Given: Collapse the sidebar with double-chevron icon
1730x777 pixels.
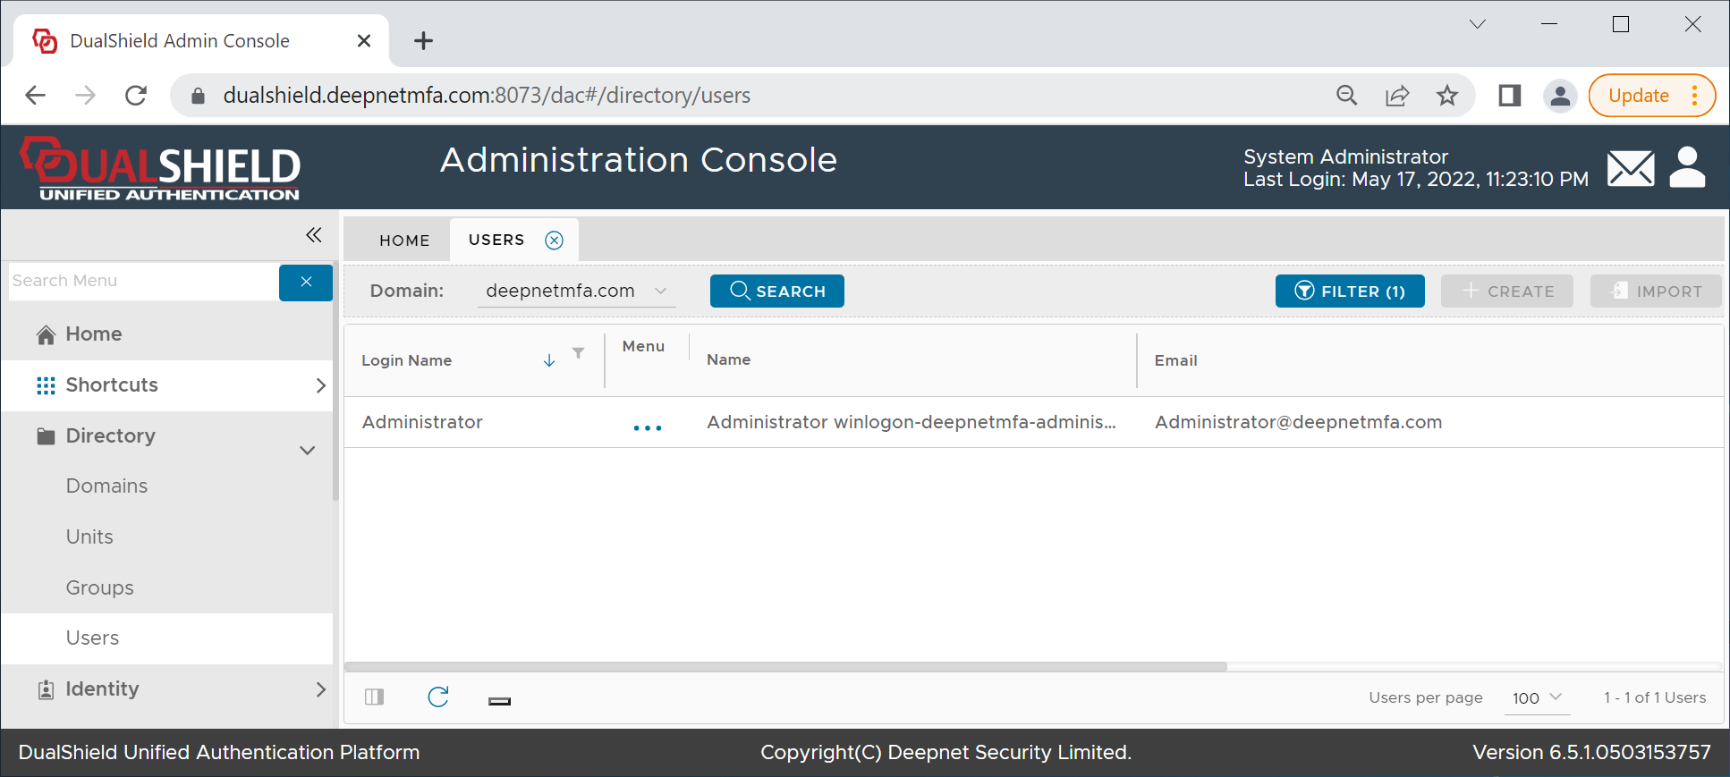Looking at the screenshot, I should [x=313, y=235].
